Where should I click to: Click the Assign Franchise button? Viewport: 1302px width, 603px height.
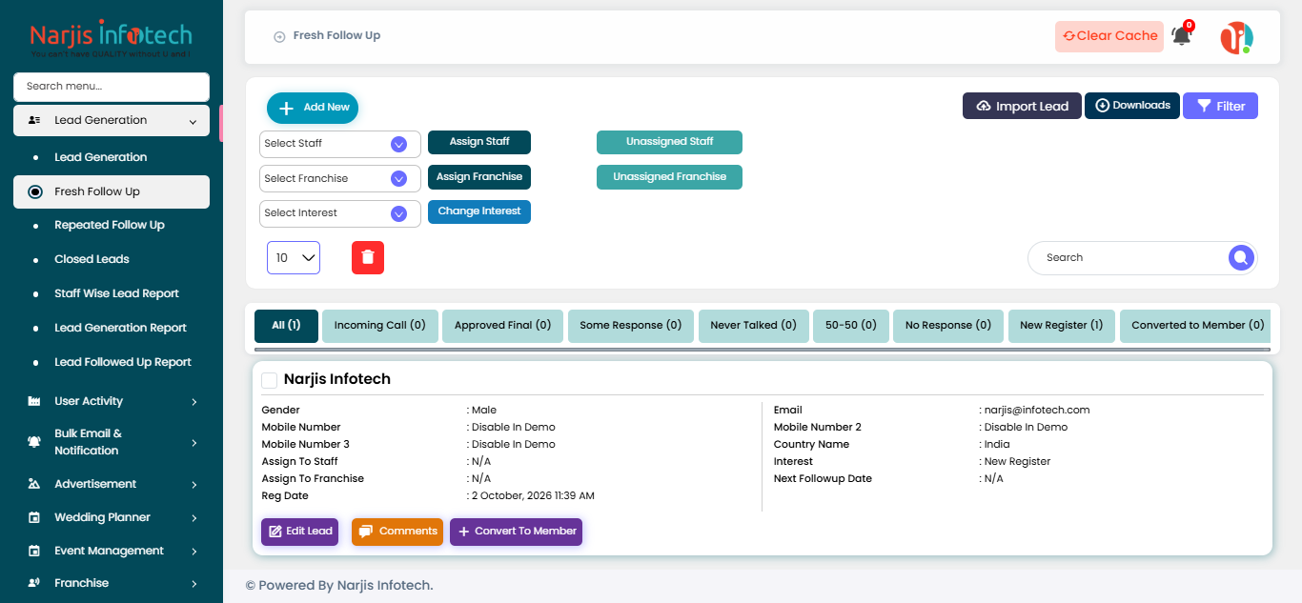pyautogui.click(x=479, y=177)
